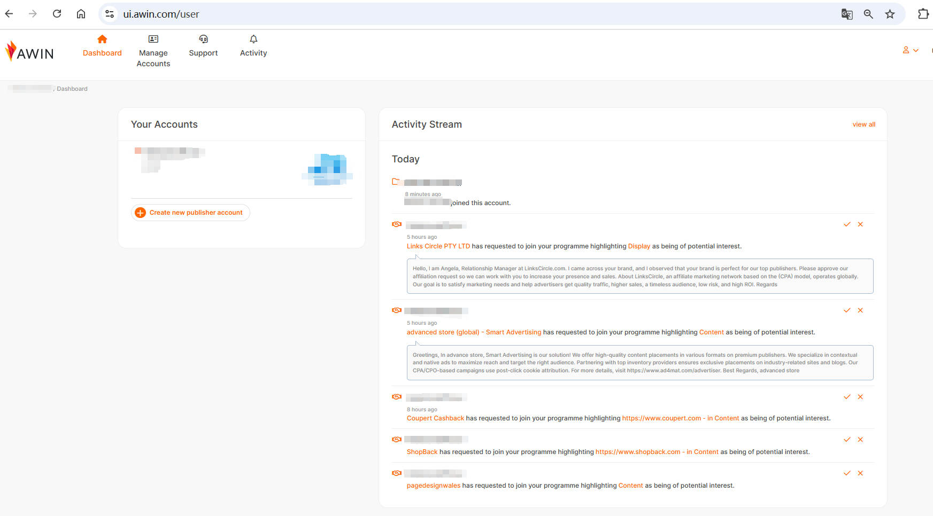Approve the pagedesignwales join request
Viewport: 933px width, 516px height.
847,473
